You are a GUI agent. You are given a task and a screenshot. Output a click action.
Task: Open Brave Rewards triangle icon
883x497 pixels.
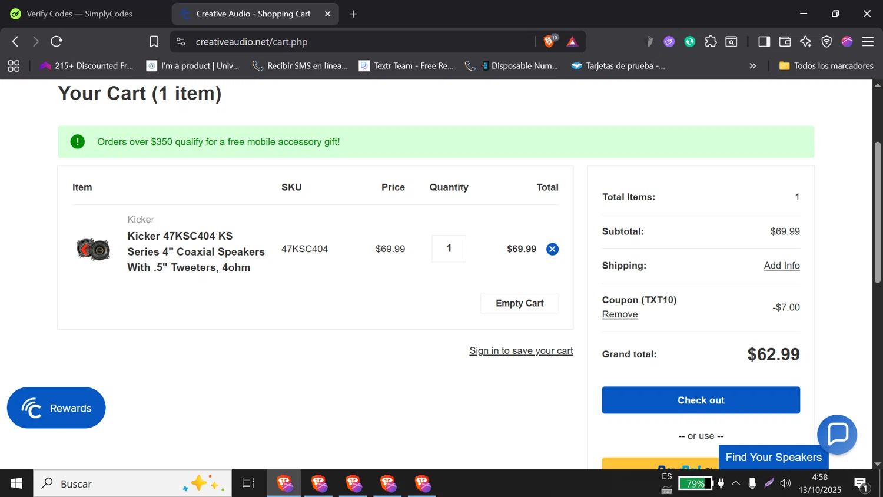[572, 42]
